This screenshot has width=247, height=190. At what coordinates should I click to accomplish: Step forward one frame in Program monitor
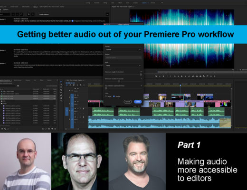pos(185,76)
